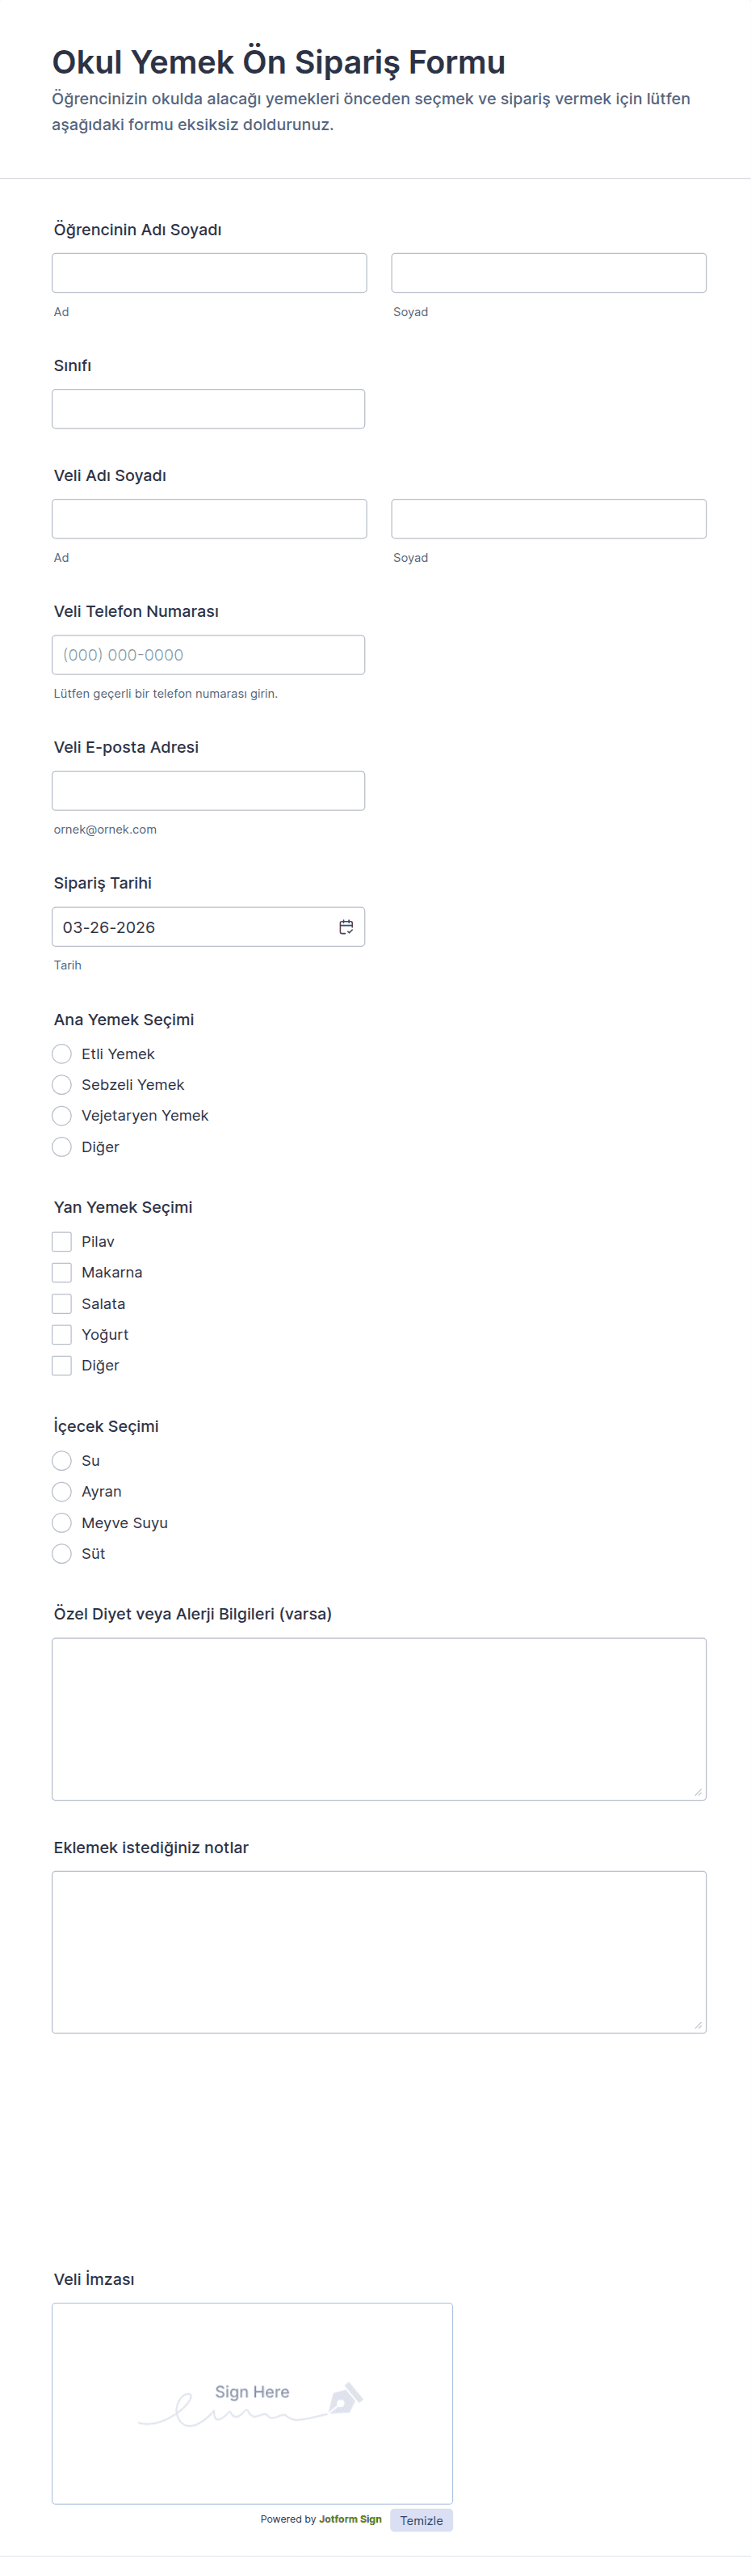Viewport: 751px width, 2576px height.
Task: Click the pen icon in signature box
Action: 346,2398
